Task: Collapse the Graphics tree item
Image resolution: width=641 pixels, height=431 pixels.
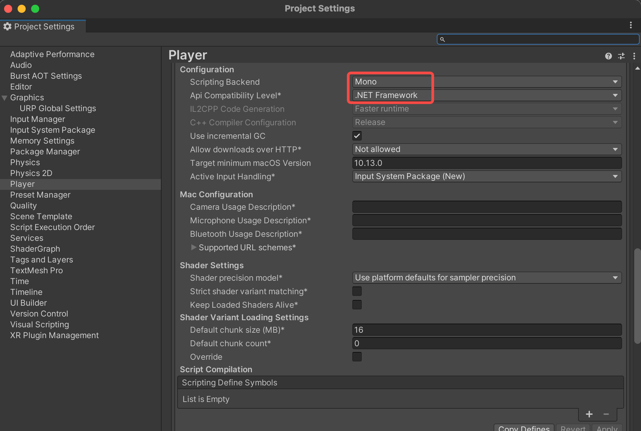Action: click(x=4, y=97)
